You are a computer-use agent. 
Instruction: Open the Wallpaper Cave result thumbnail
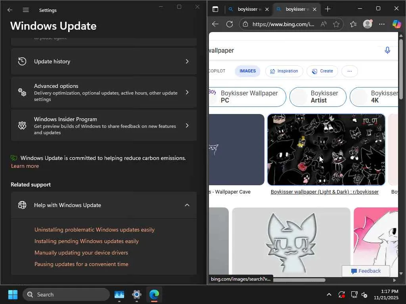(237, 150)
